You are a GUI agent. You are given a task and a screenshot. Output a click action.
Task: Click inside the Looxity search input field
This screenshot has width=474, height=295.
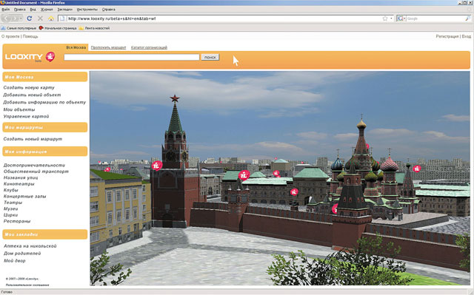132,57
